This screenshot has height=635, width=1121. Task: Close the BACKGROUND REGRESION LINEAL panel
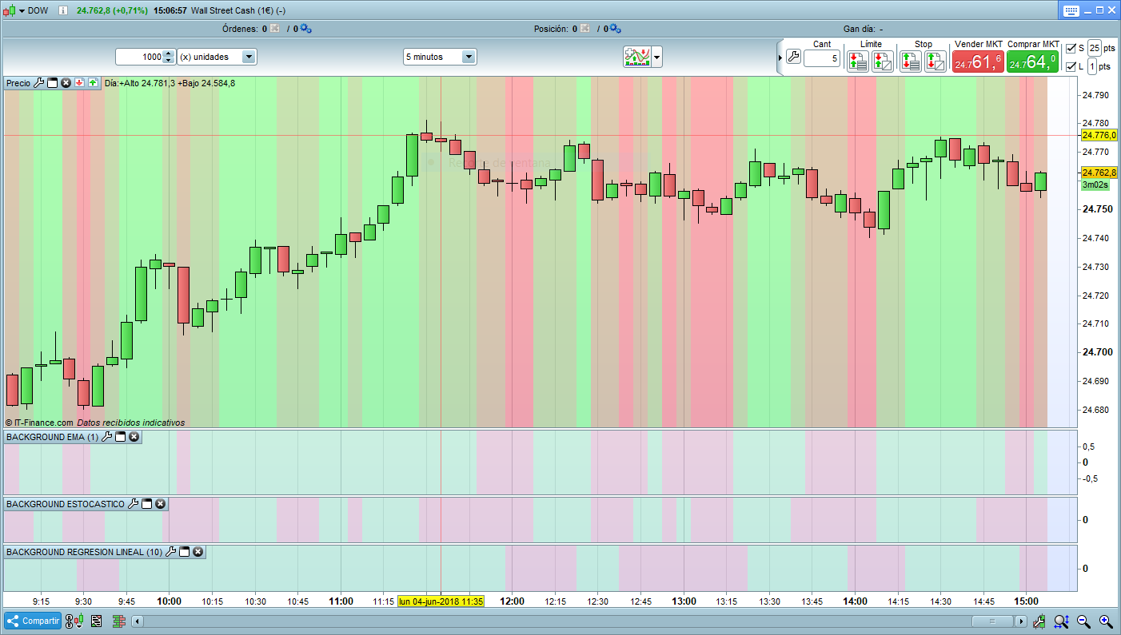coord(197,552)
